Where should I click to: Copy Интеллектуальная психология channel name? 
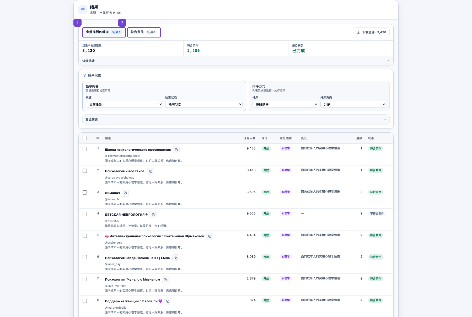[210, 236]
